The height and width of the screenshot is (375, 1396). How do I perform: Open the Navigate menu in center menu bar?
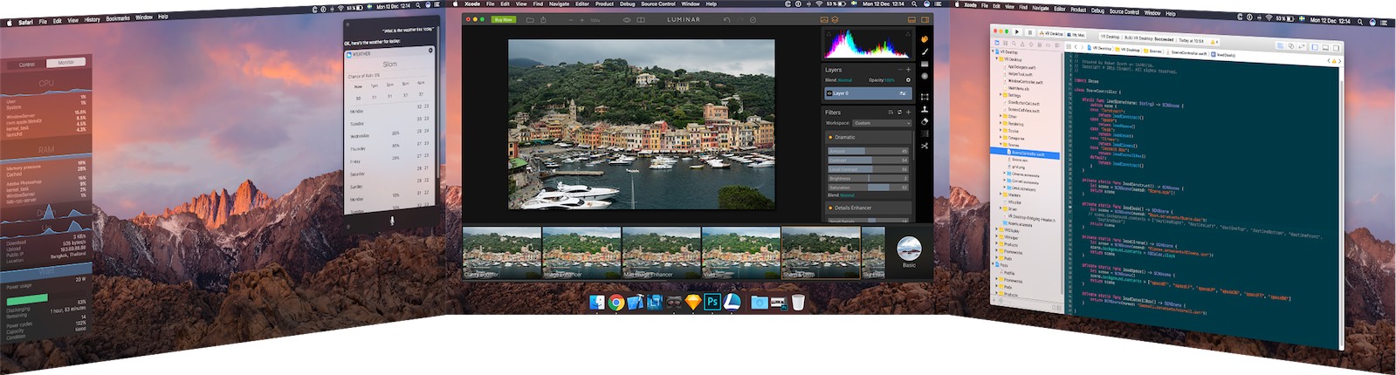(559, 4)
